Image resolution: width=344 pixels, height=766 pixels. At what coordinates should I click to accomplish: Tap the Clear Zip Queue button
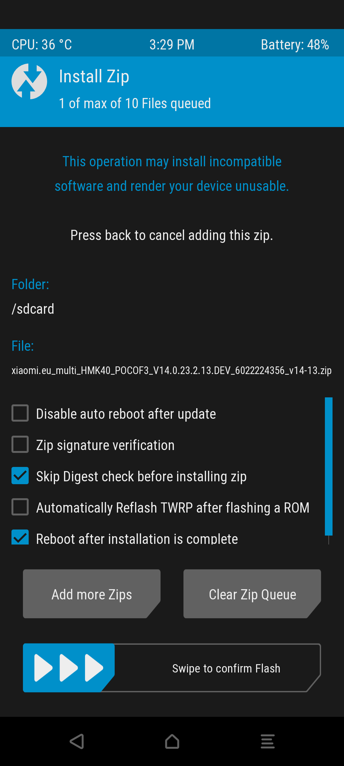click(x=252, y=594)
